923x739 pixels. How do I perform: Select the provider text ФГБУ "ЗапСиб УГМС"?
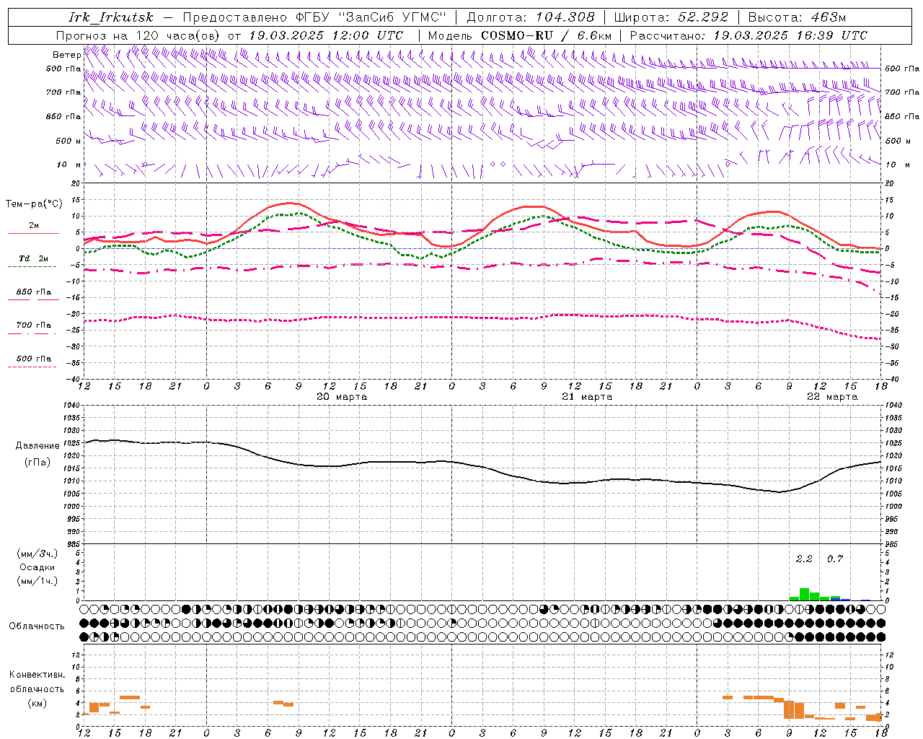[x=371, y=17]
